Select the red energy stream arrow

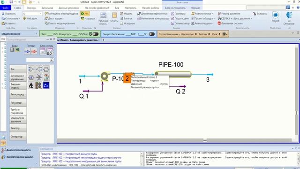[x=34, y=51]
